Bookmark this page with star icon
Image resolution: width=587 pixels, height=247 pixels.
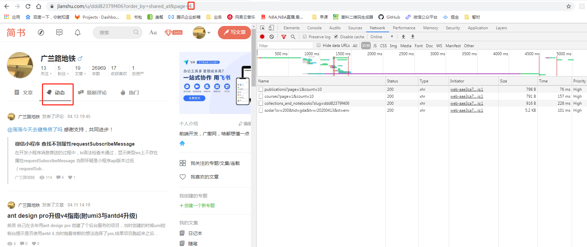point(569,6)
